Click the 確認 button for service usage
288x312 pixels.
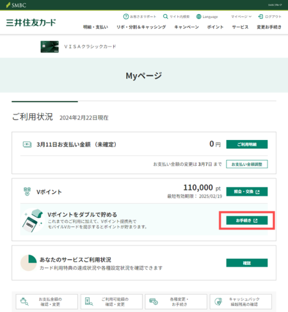tap(247, 263)
